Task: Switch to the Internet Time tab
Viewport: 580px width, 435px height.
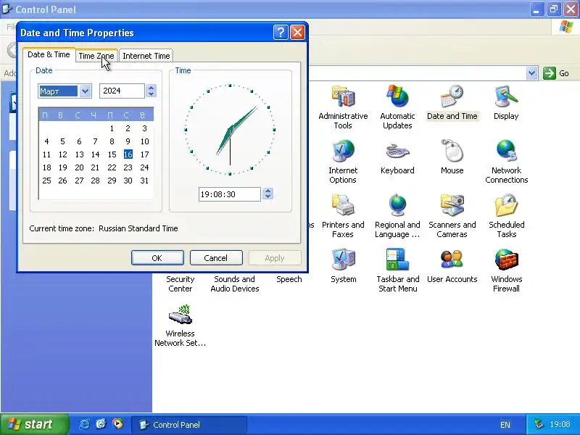Action: [x=146, y=56]
